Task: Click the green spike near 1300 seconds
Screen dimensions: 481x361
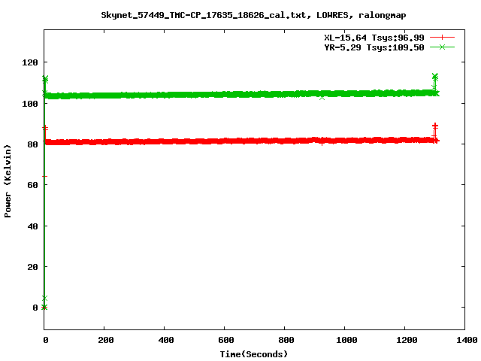Action: [435, 81]
